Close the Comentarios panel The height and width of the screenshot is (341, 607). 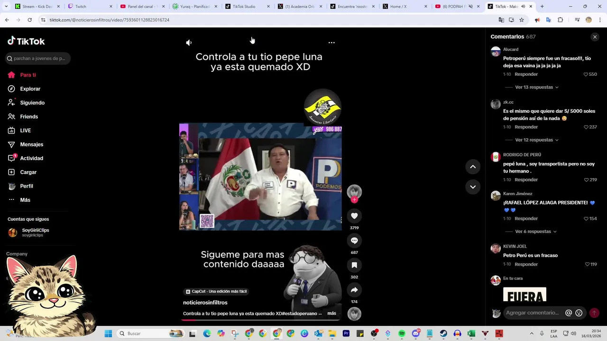pyautogui.click(x=595, y=37)
